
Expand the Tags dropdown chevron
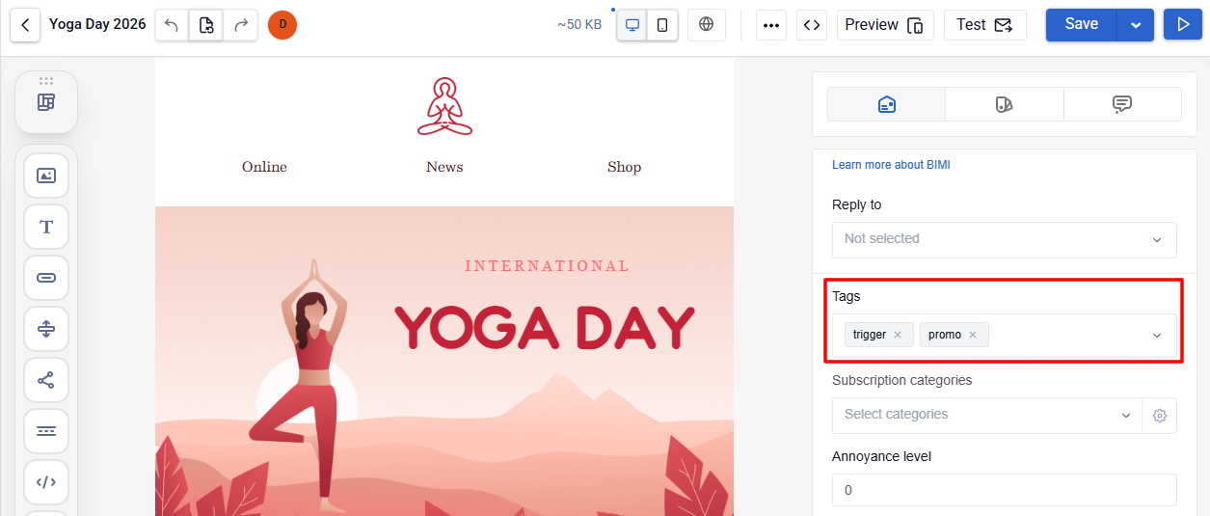click(x=1157, y=336)
